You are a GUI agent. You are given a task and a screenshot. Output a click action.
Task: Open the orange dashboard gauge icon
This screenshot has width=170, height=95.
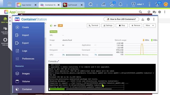click(166, 4)
